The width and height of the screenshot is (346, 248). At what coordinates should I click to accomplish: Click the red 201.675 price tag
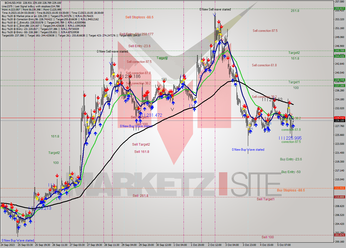pos(340,235)
